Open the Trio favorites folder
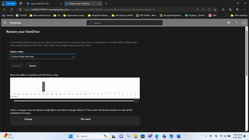The width and height of the screenshot is (249, 140). tap(57, 15)
